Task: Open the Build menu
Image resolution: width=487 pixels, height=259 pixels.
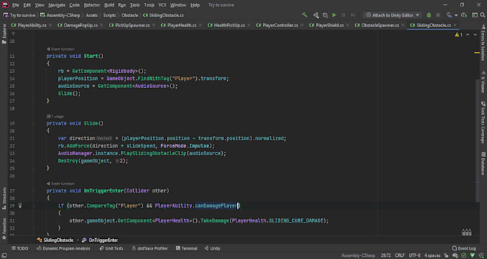Action: 109,5
